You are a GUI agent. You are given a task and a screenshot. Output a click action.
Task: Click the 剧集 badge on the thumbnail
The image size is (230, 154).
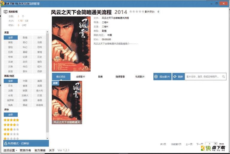[x=55, y=83]
